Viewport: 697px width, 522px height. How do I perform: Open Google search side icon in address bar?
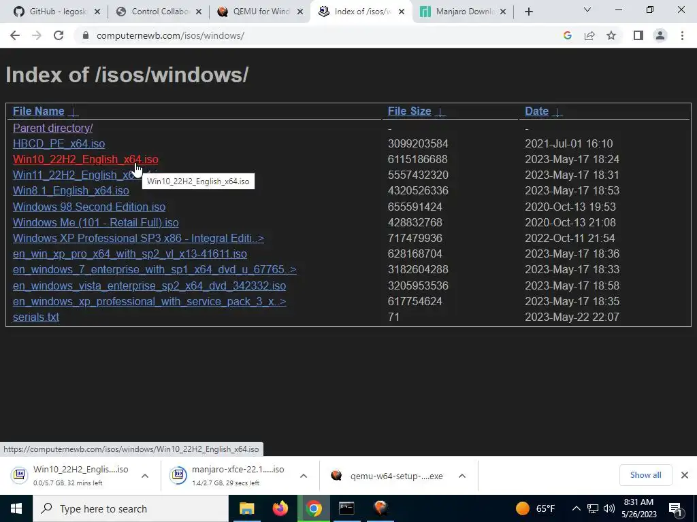point(567,35)
